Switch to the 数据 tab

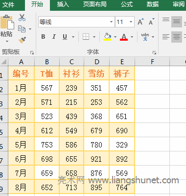coord(153,4)
